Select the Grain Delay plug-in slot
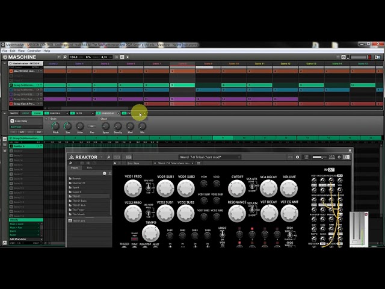Screen dimensions: 385x289 click(108, 113)
